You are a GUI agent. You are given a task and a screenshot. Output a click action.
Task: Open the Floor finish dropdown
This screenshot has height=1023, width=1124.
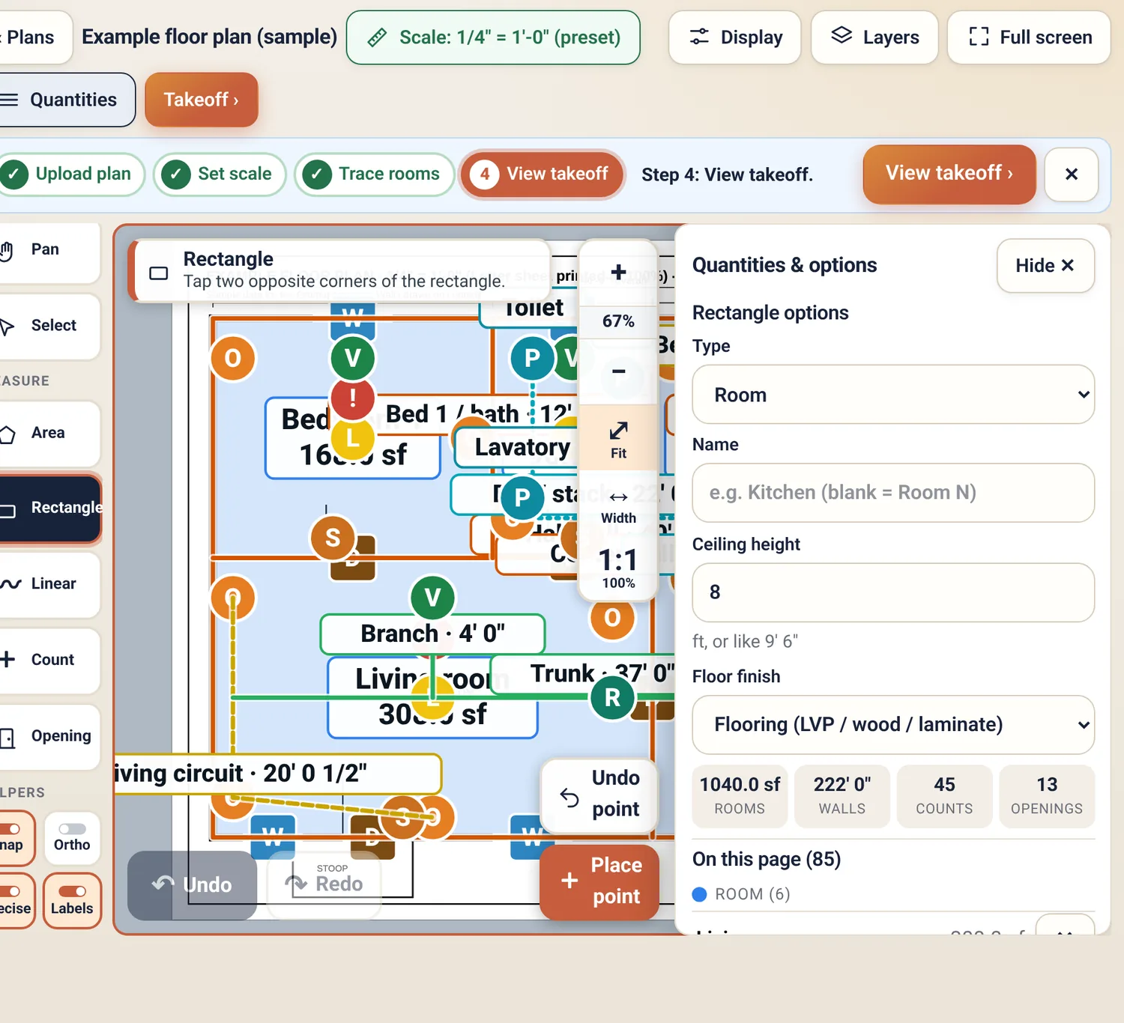893,725
